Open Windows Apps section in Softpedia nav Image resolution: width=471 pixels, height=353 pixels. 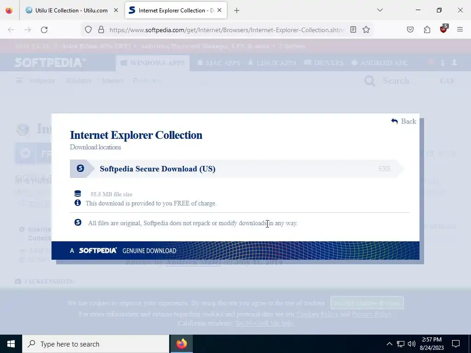coord(153,63)
